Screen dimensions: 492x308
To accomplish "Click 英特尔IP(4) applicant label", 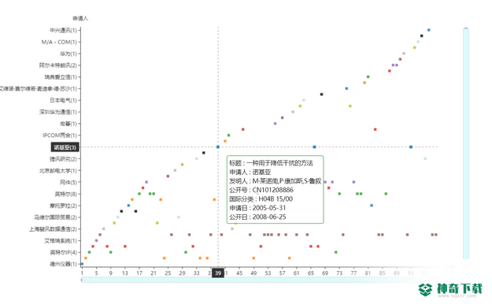I will click(64, 252).
